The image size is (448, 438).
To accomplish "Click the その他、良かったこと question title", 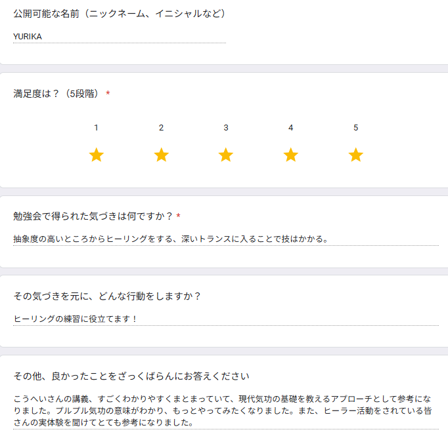I will point(131,376).
